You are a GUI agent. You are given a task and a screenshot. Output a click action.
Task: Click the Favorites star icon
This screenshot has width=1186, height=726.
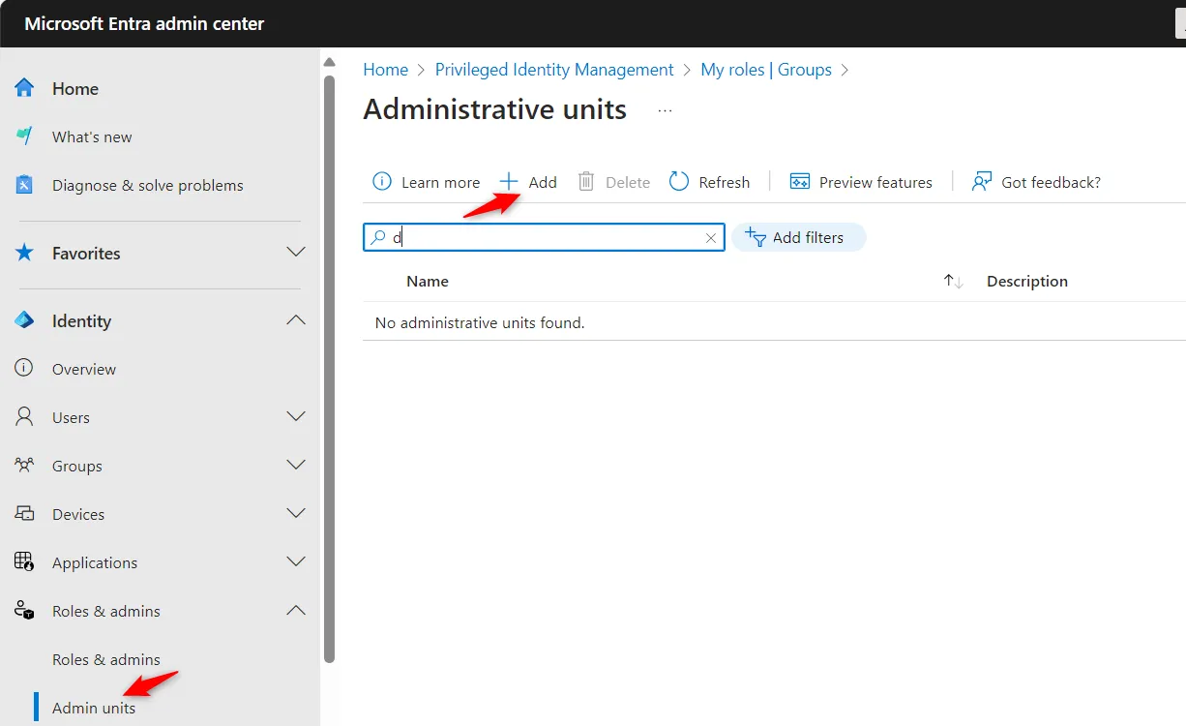(x=25, y=253)
